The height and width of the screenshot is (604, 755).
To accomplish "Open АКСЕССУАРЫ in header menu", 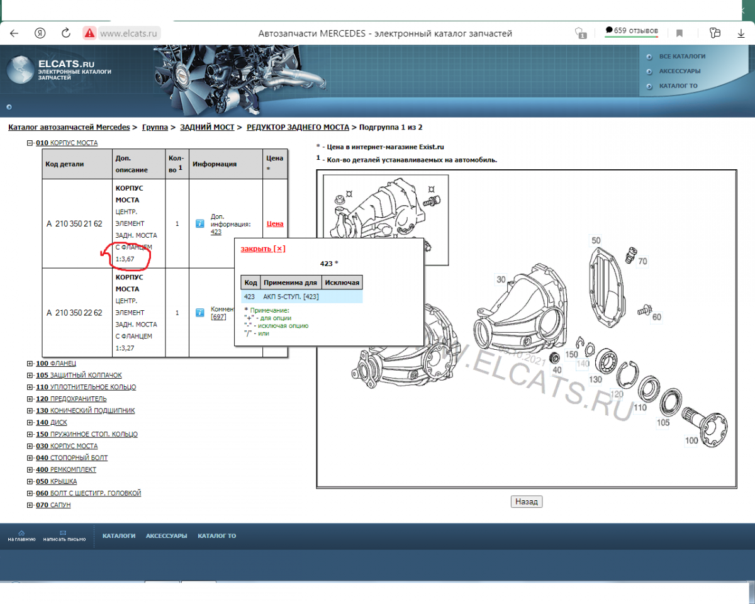I will (679, 71).
